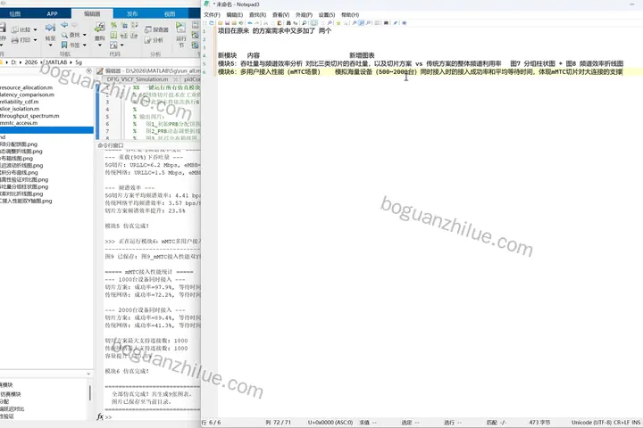Click Notepad3 paste clipboard icon
This screenshot has height=428, width=643.
pos(280,23)
